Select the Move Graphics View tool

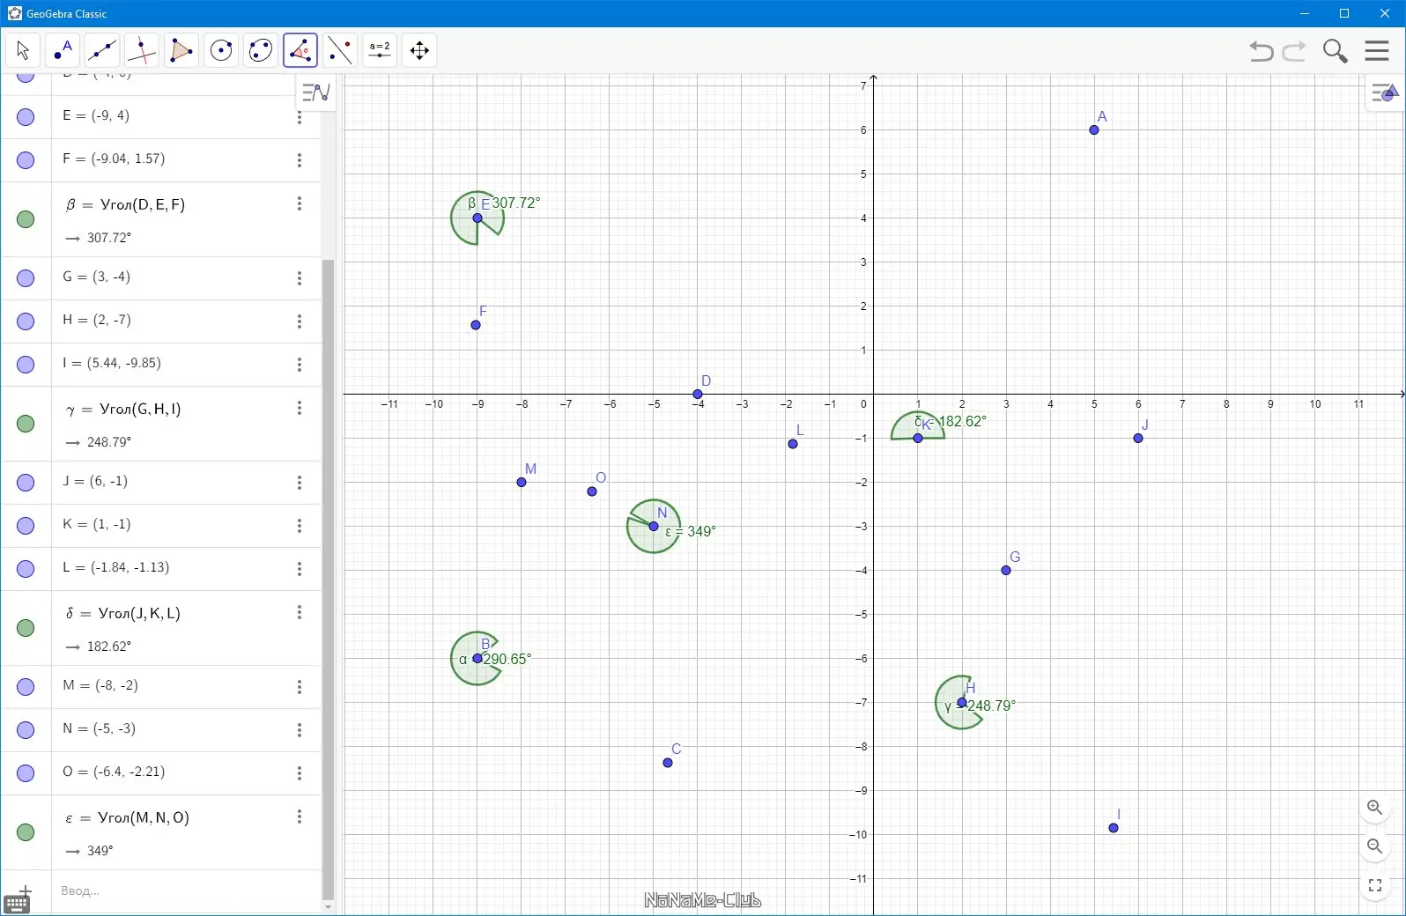(x=419, y=50)
